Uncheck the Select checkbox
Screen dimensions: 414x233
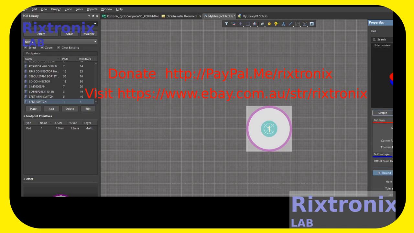[26, 48]
